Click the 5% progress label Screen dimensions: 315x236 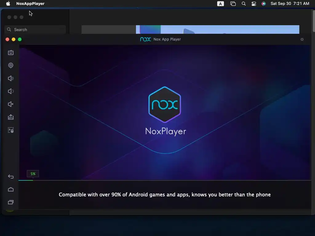click(33, 174)
